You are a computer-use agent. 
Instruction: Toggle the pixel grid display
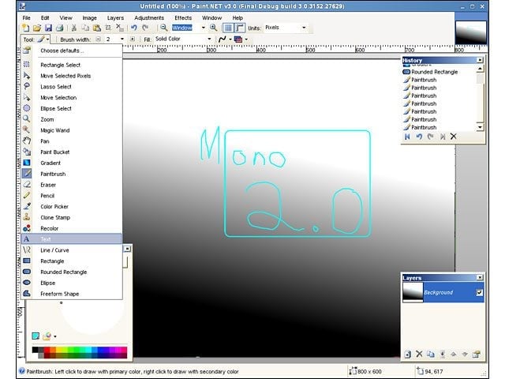[228, 28]
